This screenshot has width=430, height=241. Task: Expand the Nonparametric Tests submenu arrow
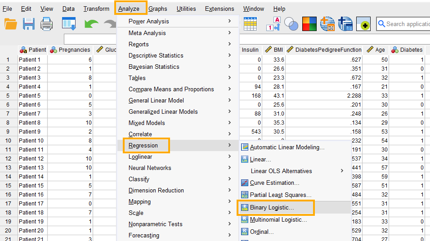[x=229, y=224]
